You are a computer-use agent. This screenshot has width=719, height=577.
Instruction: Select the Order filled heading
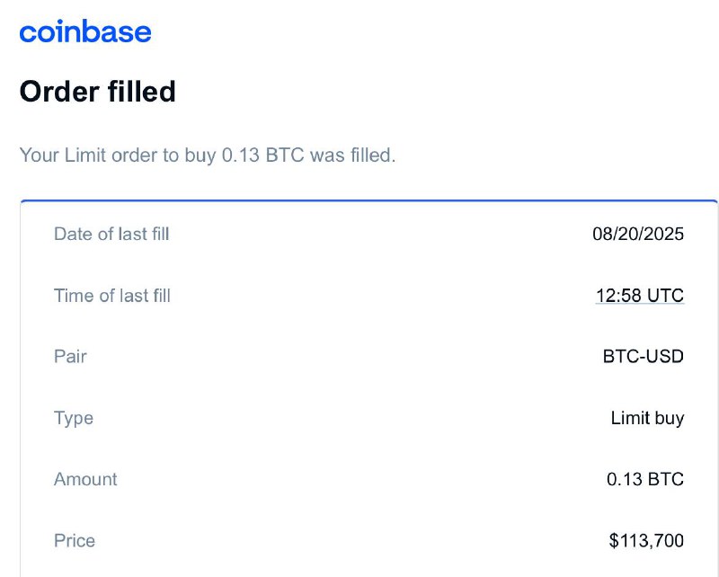point(98,92)
